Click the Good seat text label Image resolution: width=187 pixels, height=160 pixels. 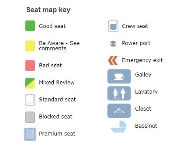click(x=52, y=26)
